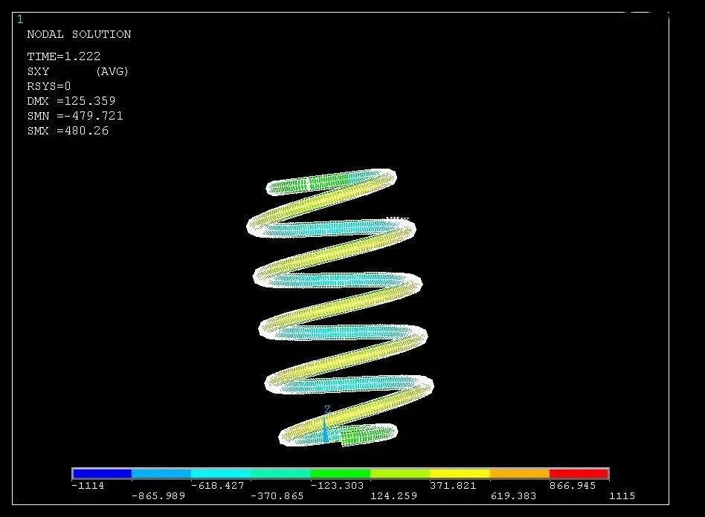Click the SXY stress component label
The width and height of the screenshot is (705, 517).
click(x=38, y=71)
